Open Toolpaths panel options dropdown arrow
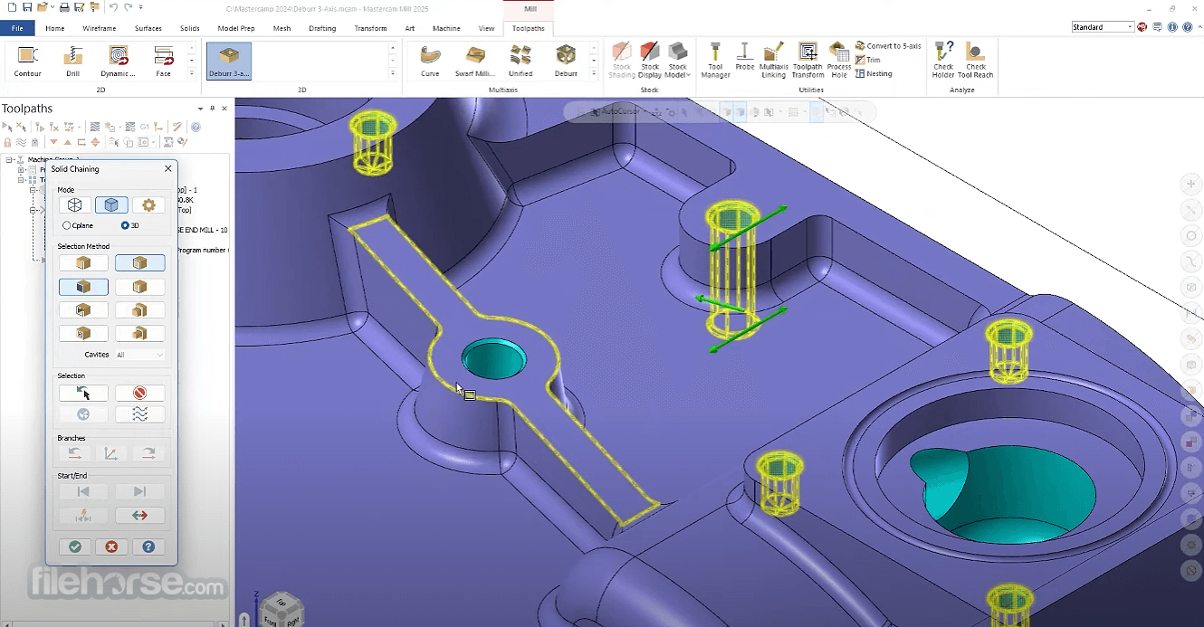The width and height of the screenshot is (1204, 627). click(200, 109)
